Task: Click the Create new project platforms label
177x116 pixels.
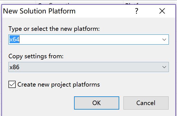Action: tap(59, 84)
